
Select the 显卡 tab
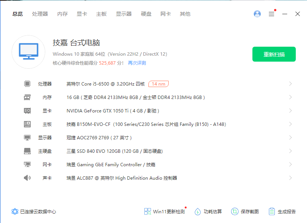coord(82,14)
